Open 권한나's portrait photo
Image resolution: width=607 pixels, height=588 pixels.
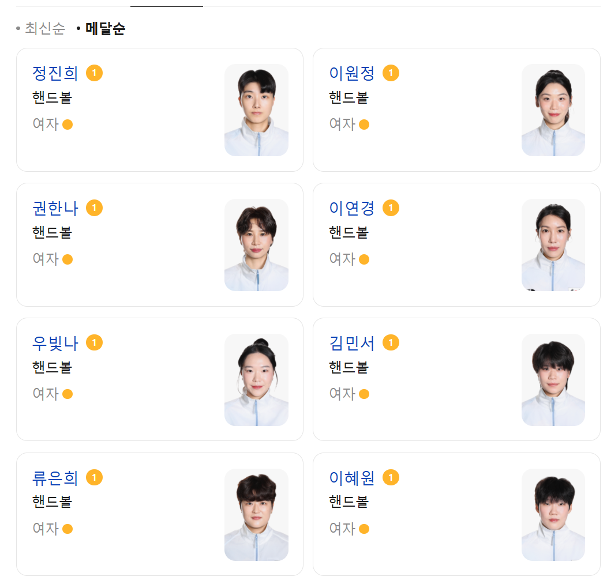coord(256,245)
